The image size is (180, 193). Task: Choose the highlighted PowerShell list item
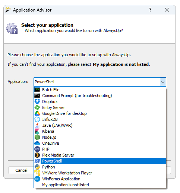pyautogui.click(x=100, y=161)
